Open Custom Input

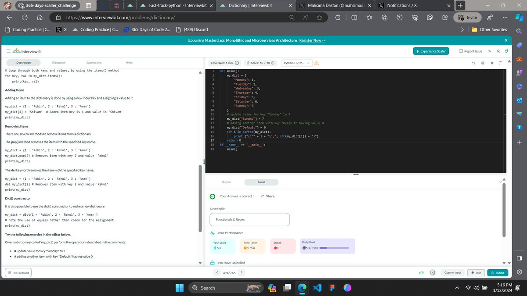pyautogui.click(x=452, y=273)
